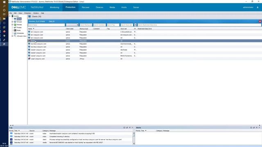Expand the Policies tree node

pos(12,24)
